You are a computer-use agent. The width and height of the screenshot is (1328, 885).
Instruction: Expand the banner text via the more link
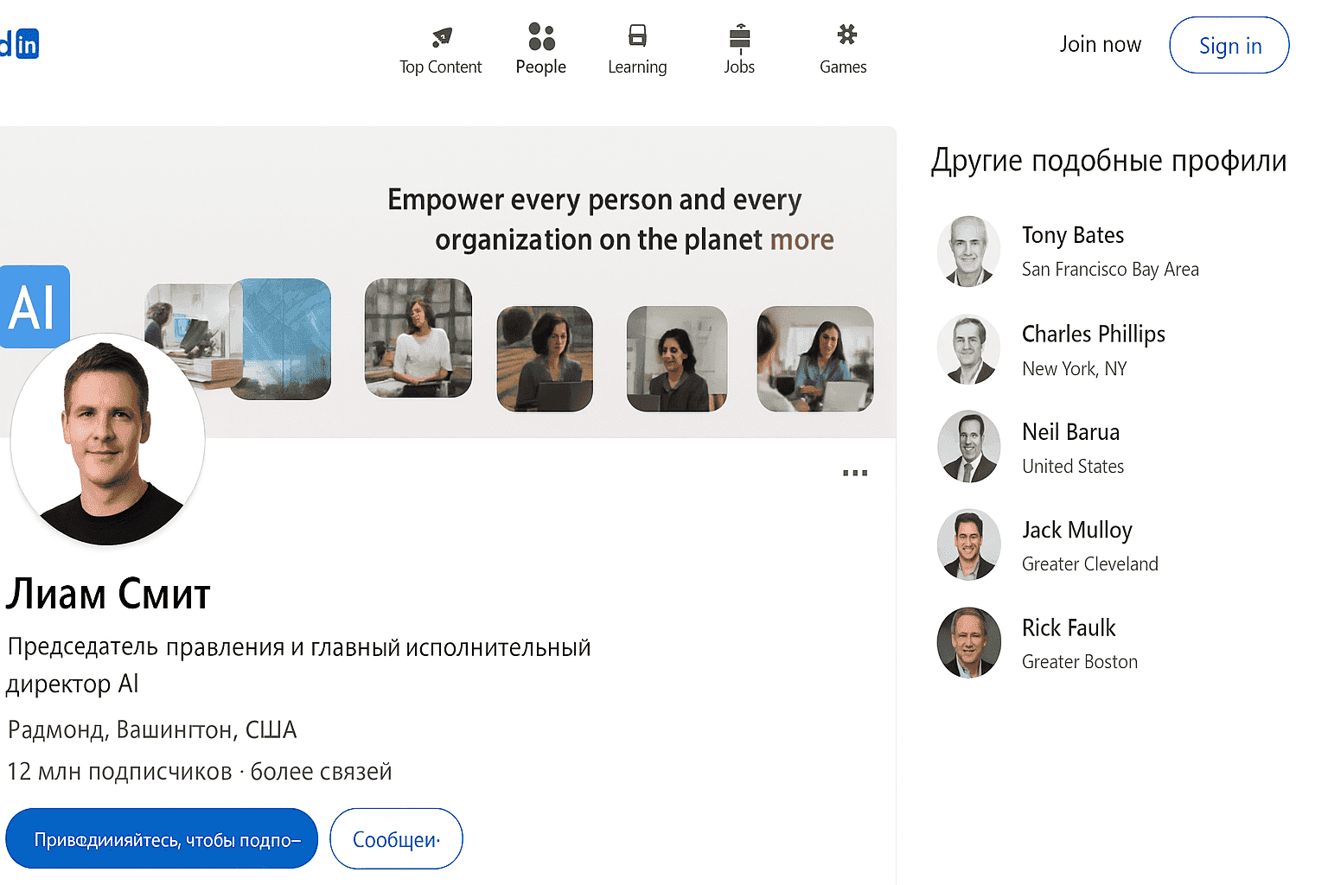(x=802, y=239)
